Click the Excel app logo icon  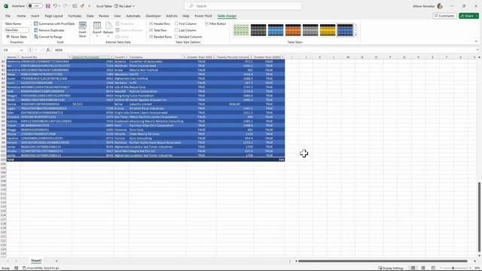coord(6,6)
